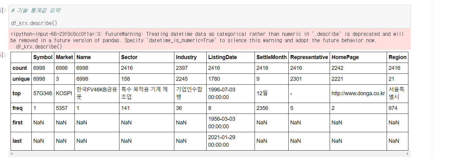The image size is (453, 159).
Task: Click the 'freq' row label
Action: tap(21, 108)
